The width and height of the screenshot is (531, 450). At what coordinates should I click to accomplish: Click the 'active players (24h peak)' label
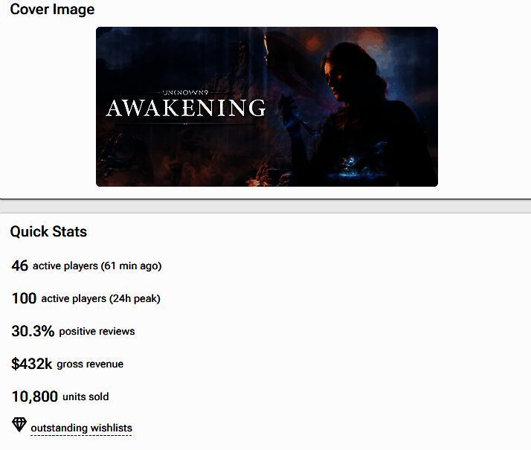tap(100, 299)
